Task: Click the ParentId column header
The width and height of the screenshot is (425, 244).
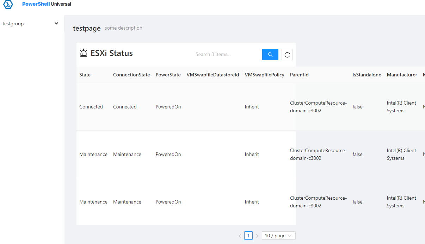Action: pos(299,75)
